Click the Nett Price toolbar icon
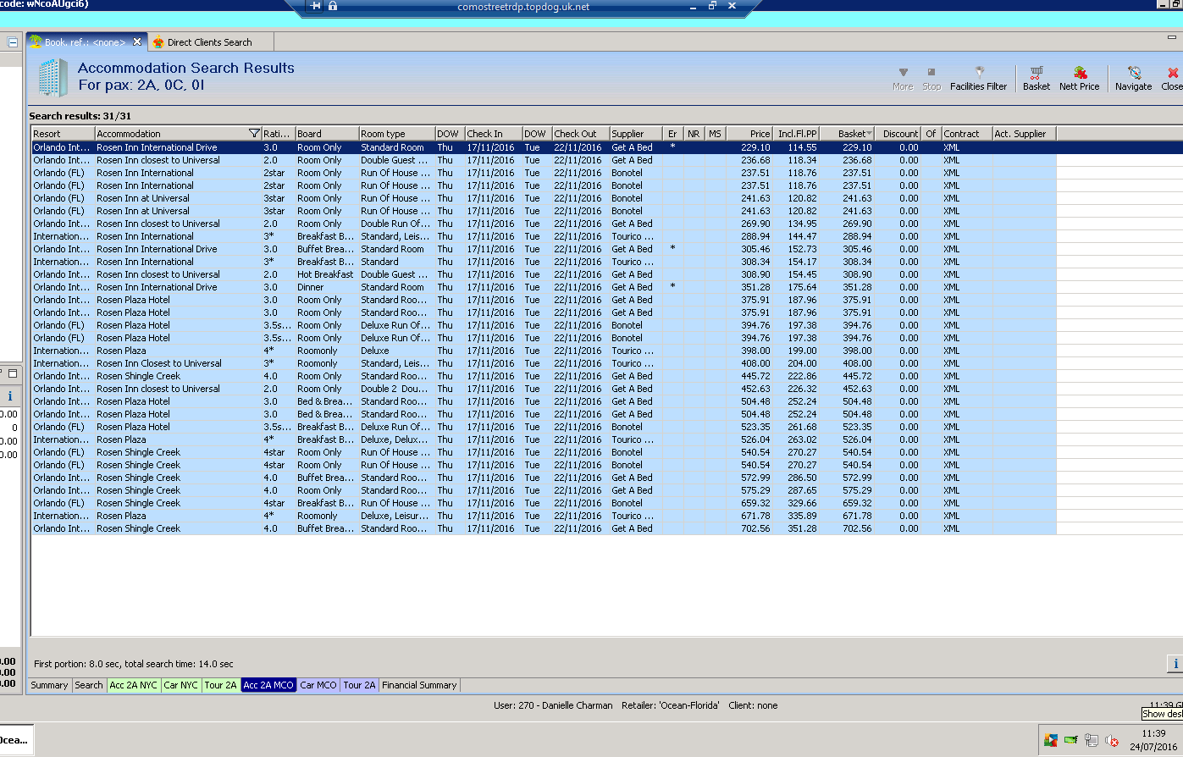Screen dimensions: 1183x757 1080,79
